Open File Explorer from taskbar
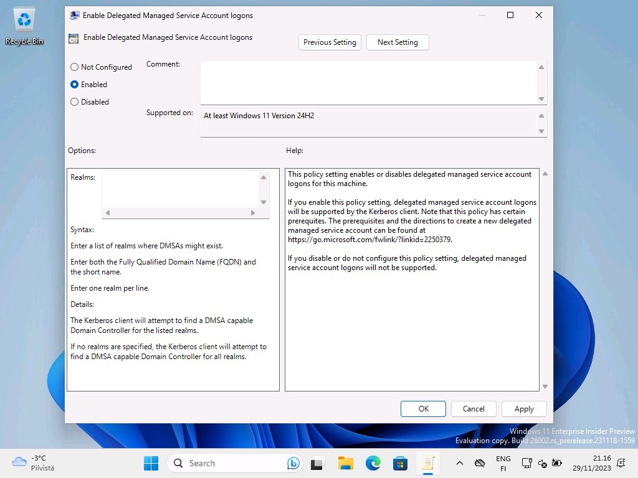This screenshot has width=638, height=478. [x=345, y=463]
